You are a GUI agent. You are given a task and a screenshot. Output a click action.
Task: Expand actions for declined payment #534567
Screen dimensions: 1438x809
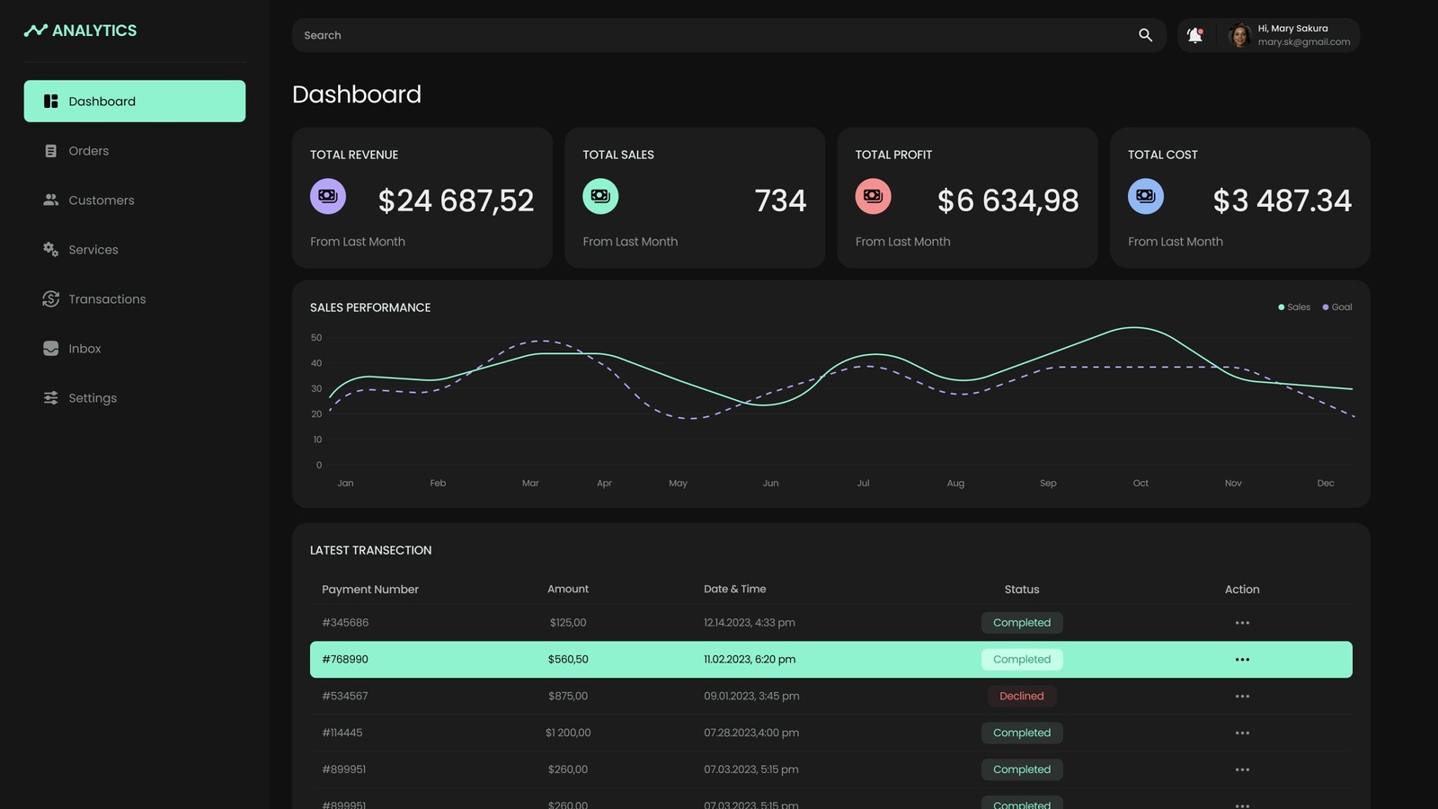(1242, 697)
